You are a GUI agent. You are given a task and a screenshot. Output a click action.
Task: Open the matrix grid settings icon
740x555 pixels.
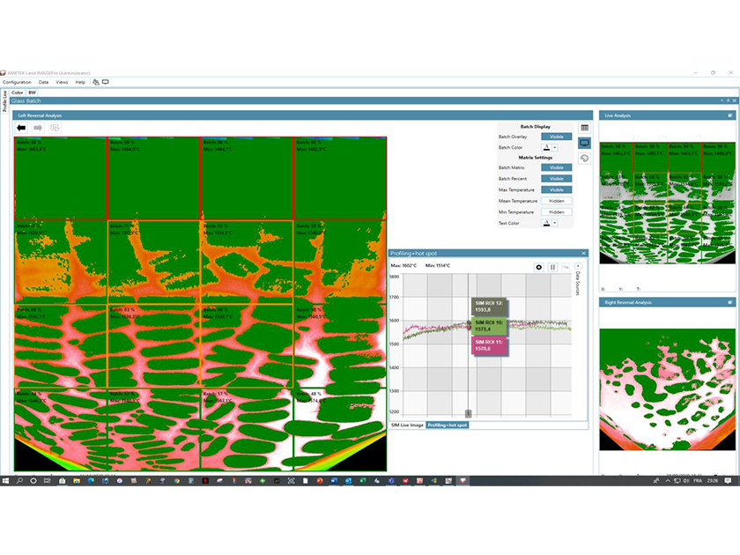(x=584, y=128)
